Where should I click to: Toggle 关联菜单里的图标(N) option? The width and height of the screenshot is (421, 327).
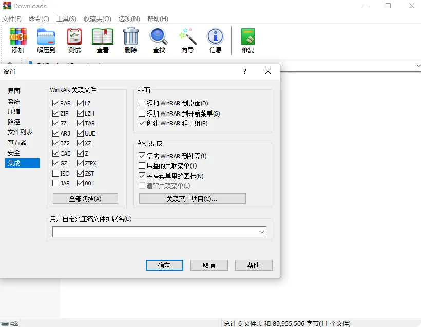[142, 176]
